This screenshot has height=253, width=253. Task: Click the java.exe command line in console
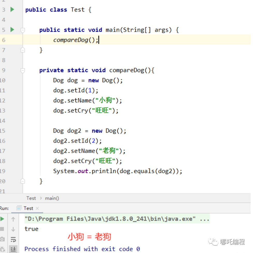click(117, 219)
